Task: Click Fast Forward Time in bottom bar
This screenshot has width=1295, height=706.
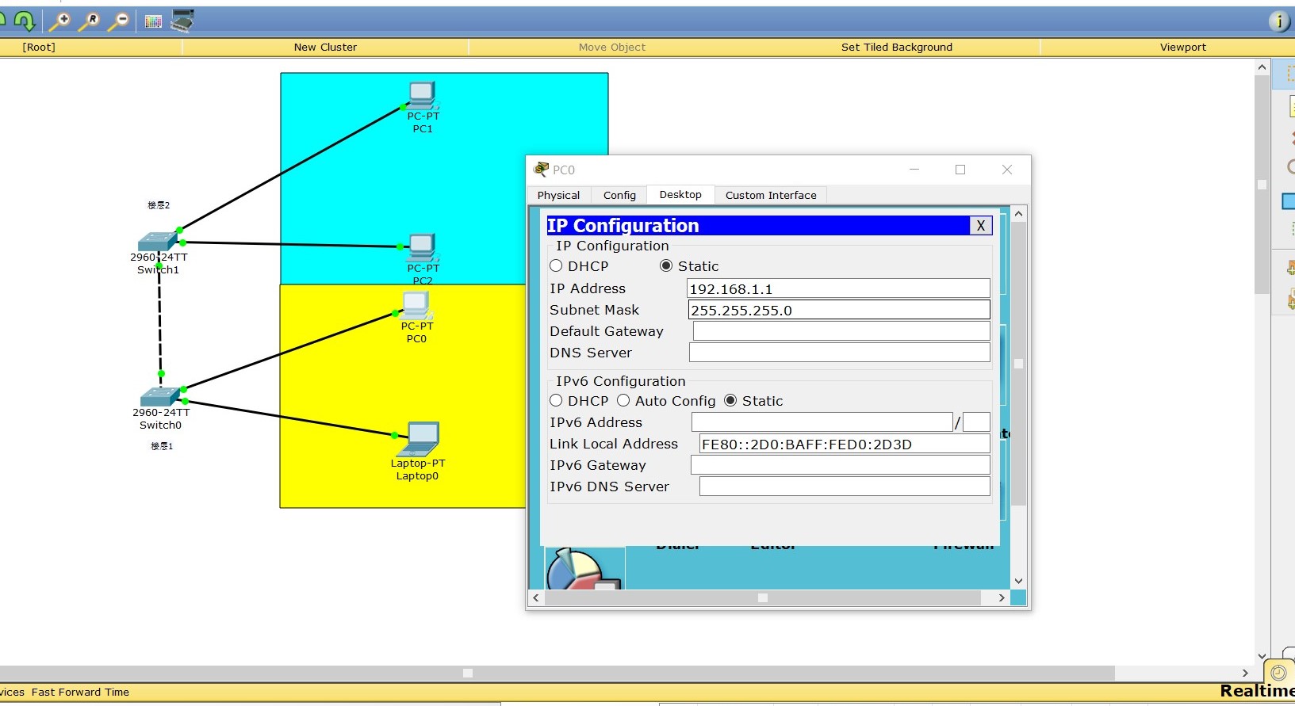Action: [x=80, y=692]
